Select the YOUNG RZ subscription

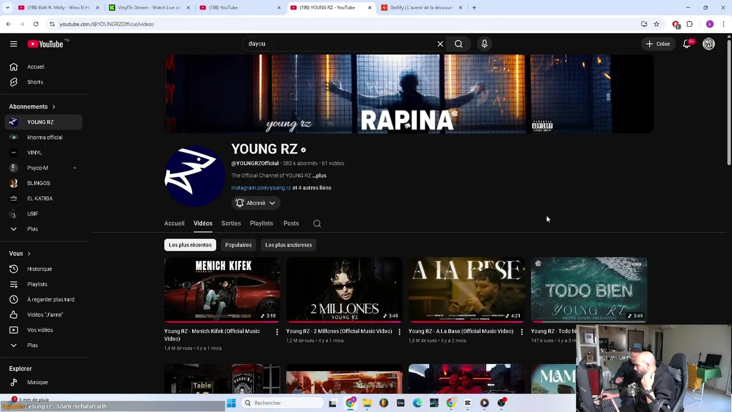click(x=43, y=122)
